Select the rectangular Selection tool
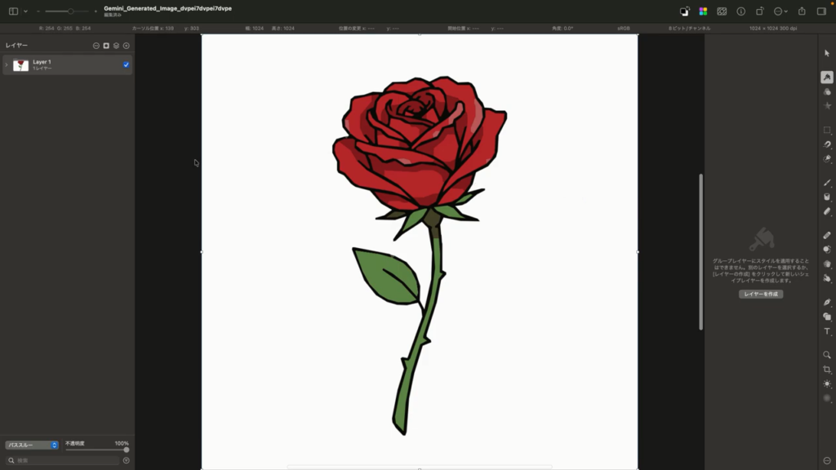This screenshot has width=836, height=470. [x=827, y=131]
